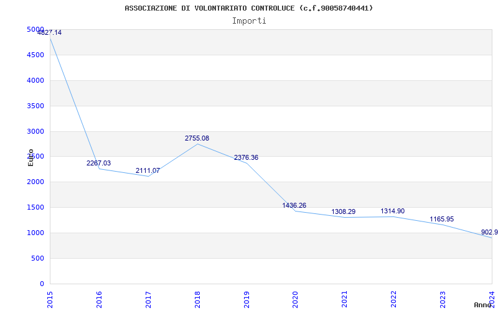Click the x-axis year 2016
The width and height of the screenshot is (498, 311).
pos(99,300)
